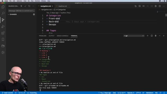This screenshot has height=94, width=167.
Task: Click 'diff --git a/readme.md b/readme.md' terminal line
Action: pos(54,86)
